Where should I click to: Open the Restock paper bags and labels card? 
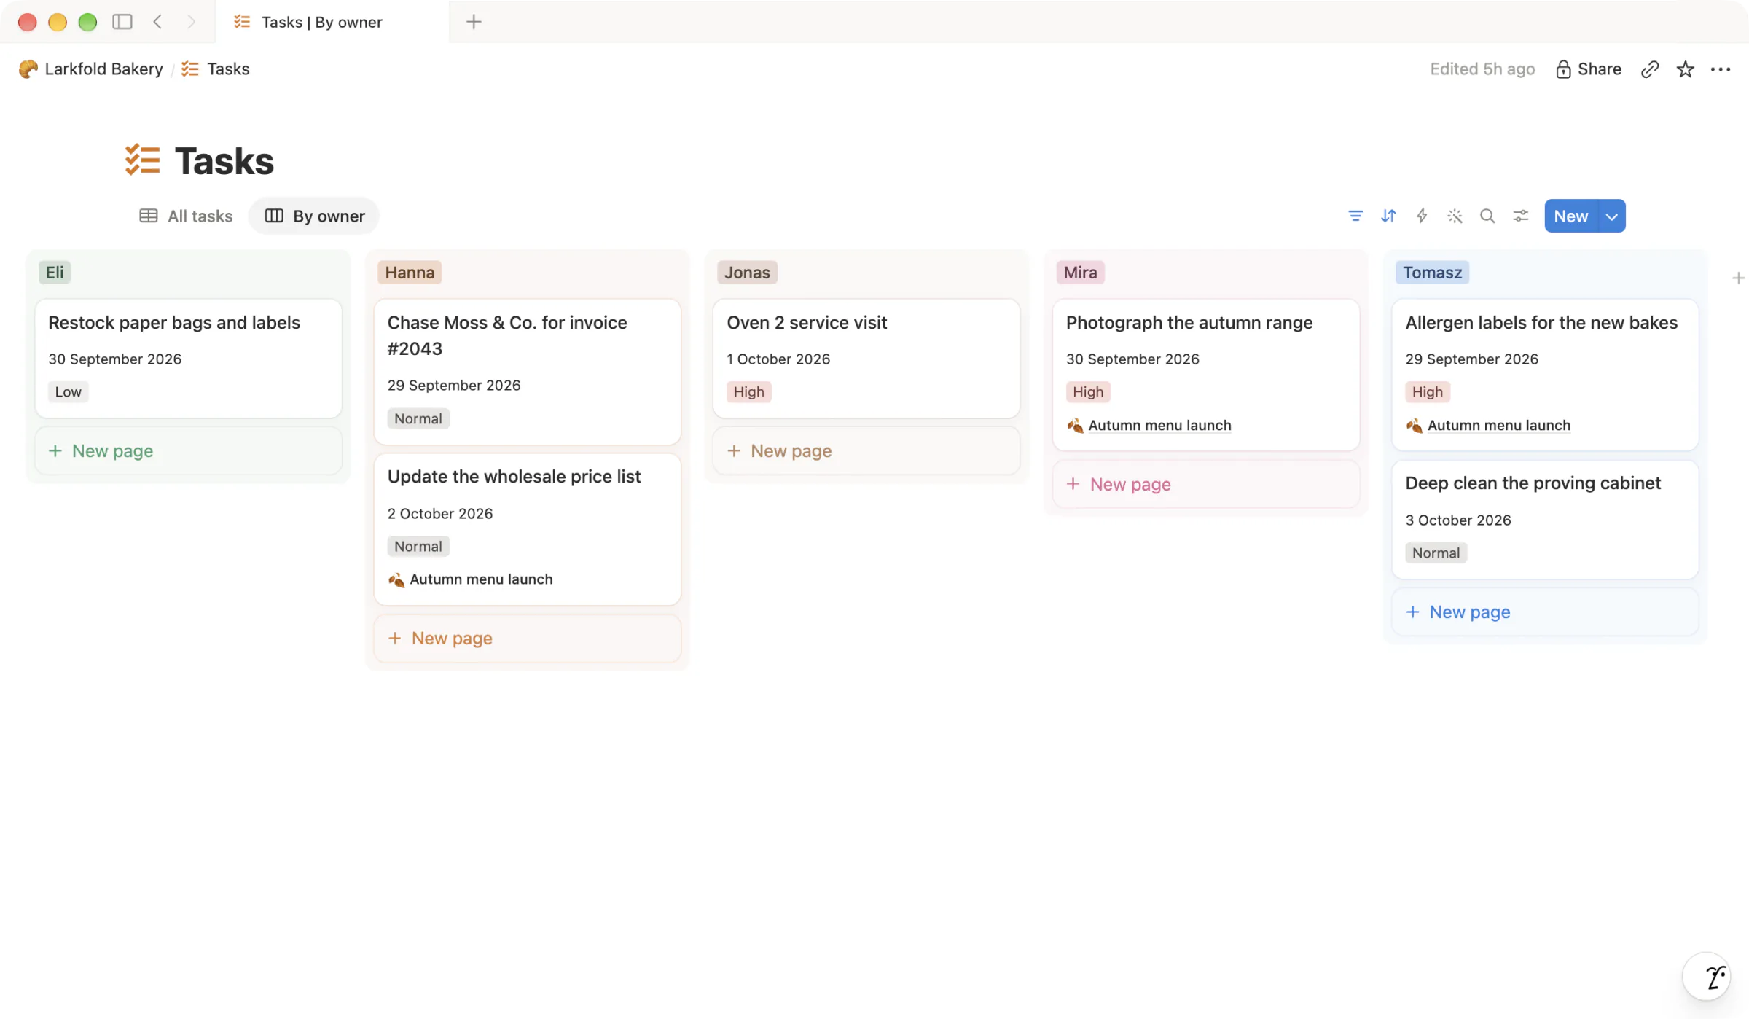[188, 358]
